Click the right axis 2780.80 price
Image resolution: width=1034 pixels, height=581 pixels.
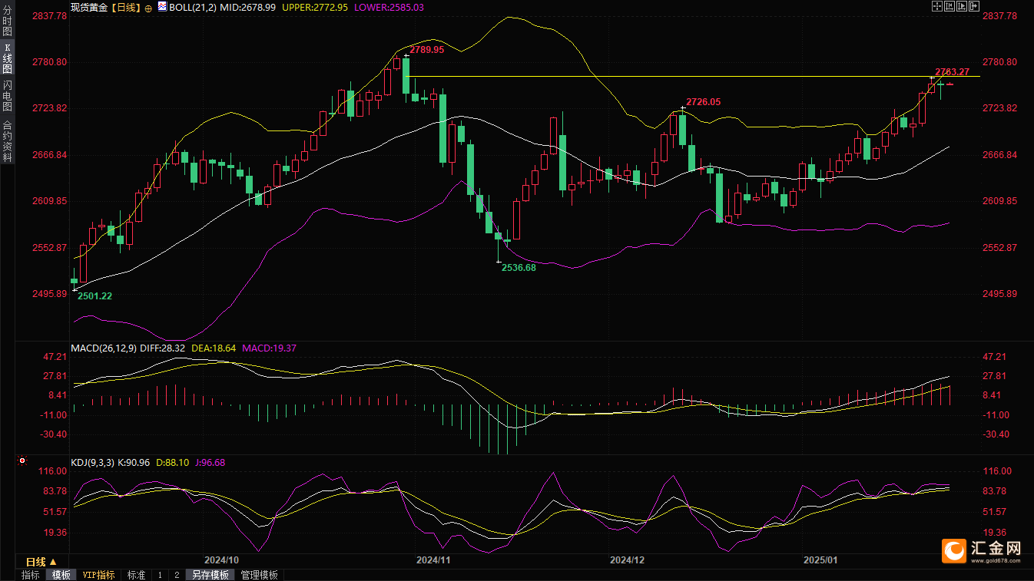[999, 62]
